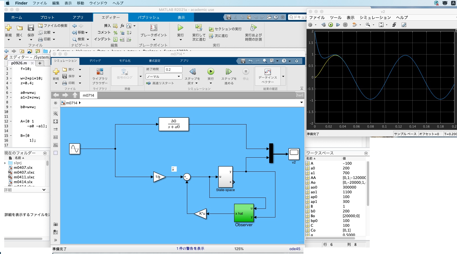The width and height of the screenshot is (457, 254).
Task: Open the ライブラリ ブラウザー library browser
Action: click(x=100, y=72)
